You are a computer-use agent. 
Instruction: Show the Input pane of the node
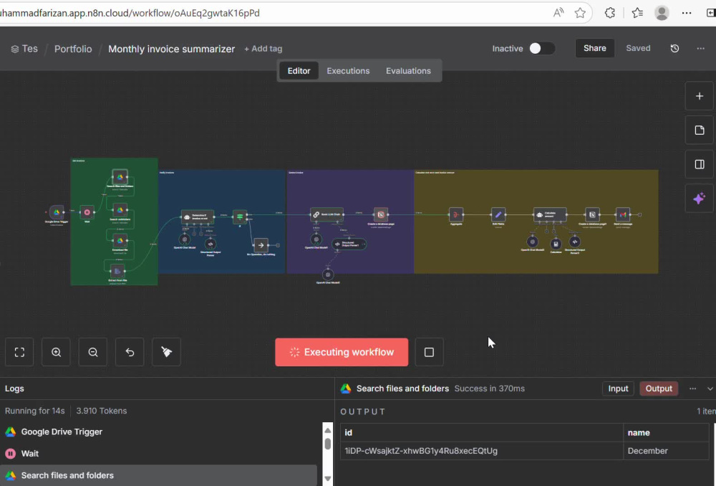coord(618,389)
